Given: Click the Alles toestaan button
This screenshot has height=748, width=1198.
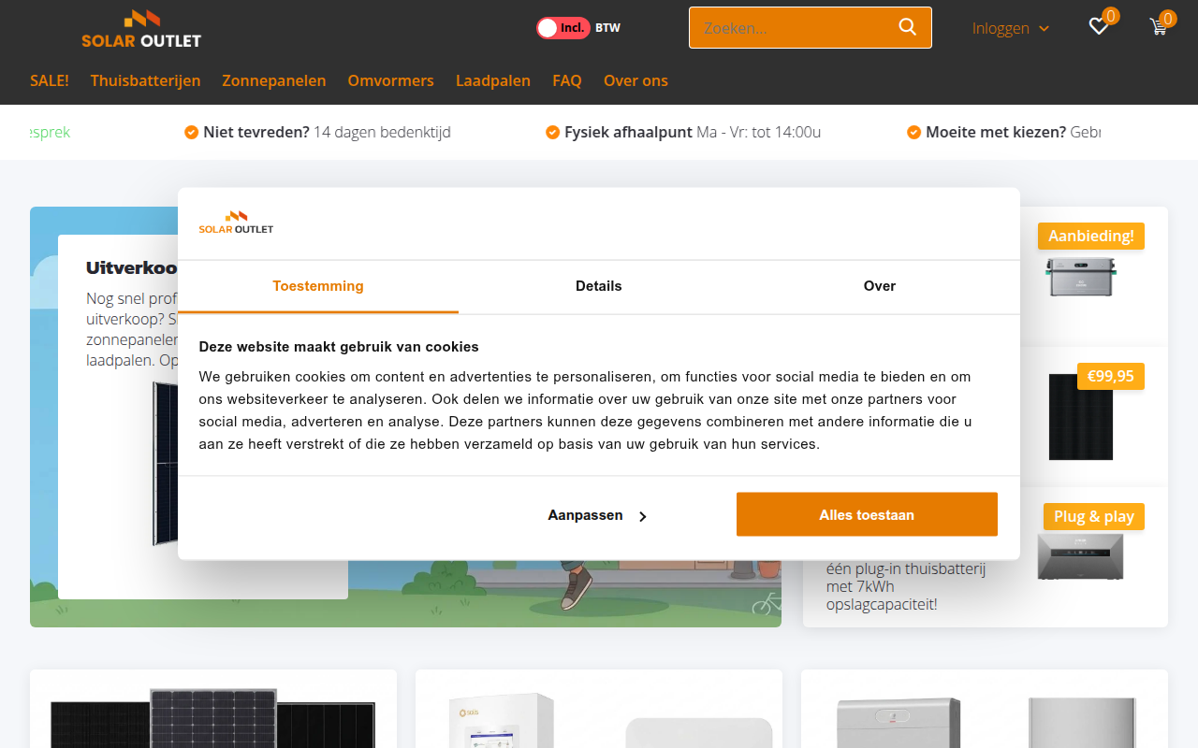Looking at the screenshot, I should pos(867,514).
